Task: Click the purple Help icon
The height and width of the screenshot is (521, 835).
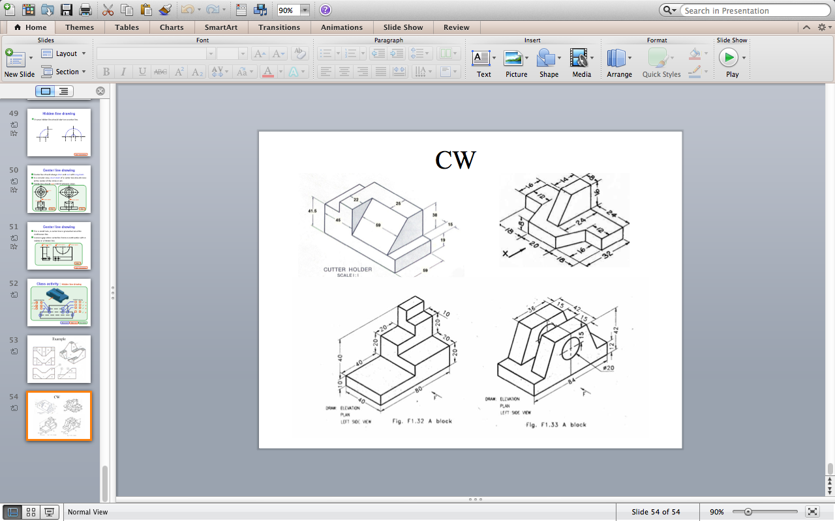Action: tap(326, 10)
